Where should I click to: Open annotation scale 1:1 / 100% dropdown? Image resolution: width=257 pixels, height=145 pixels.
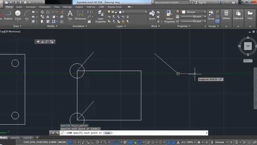click(x=188, y=142)
